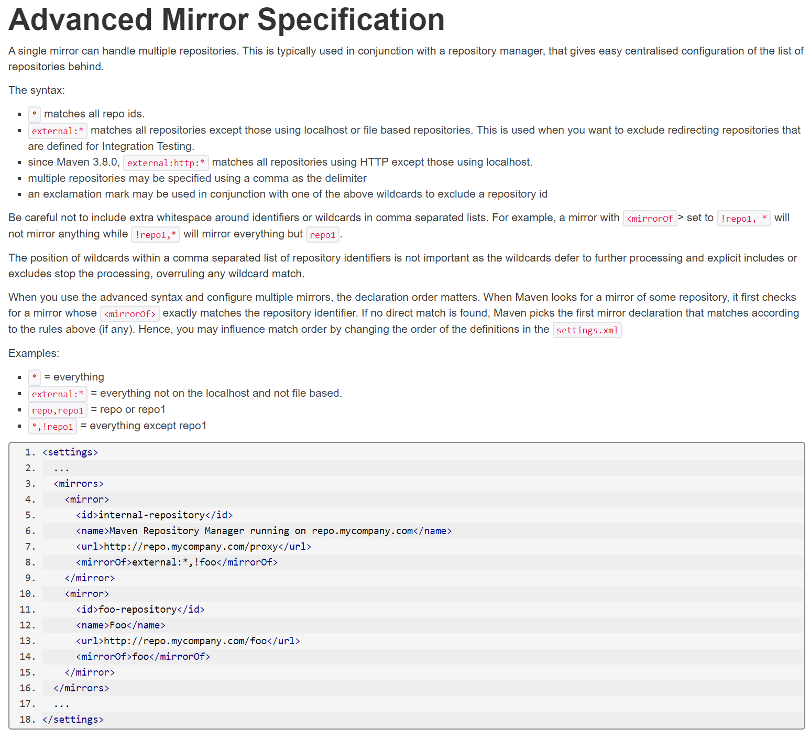
Task: Click the 'an exclamation mark may be used' bullet
Action: pos(288,194)
